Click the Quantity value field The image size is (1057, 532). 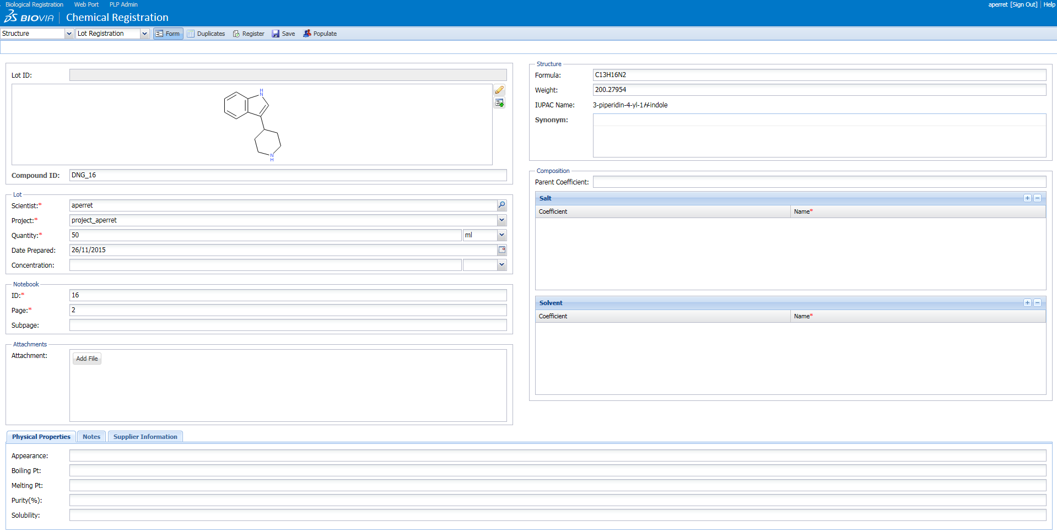[x=265, y=235]
